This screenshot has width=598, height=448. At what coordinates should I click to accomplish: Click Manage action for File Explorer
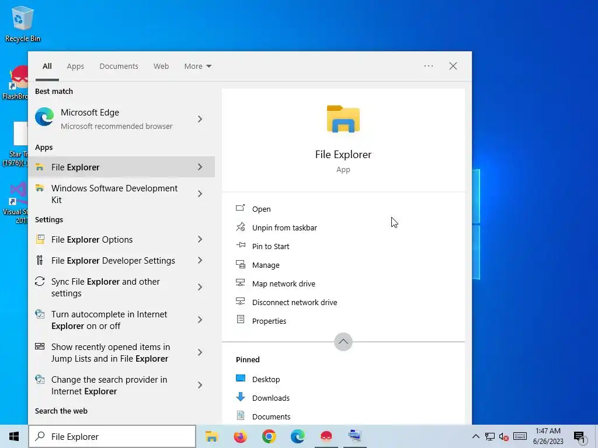pyautogui.click(x=258, y=265)
